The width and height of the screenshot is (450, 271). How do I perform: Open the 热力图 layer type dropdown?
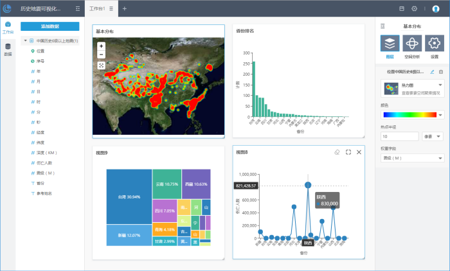pyautogui.click(x=440, y=85)
